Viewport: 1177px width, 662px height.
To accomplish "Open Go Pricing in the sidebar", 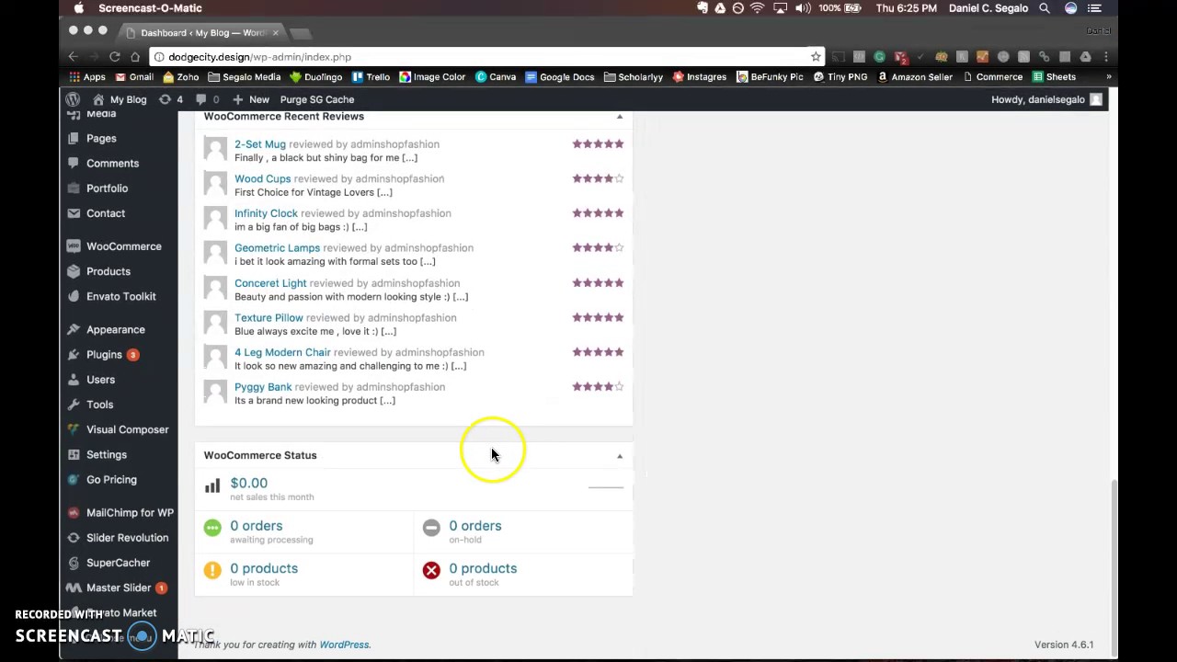I will 111,479.
